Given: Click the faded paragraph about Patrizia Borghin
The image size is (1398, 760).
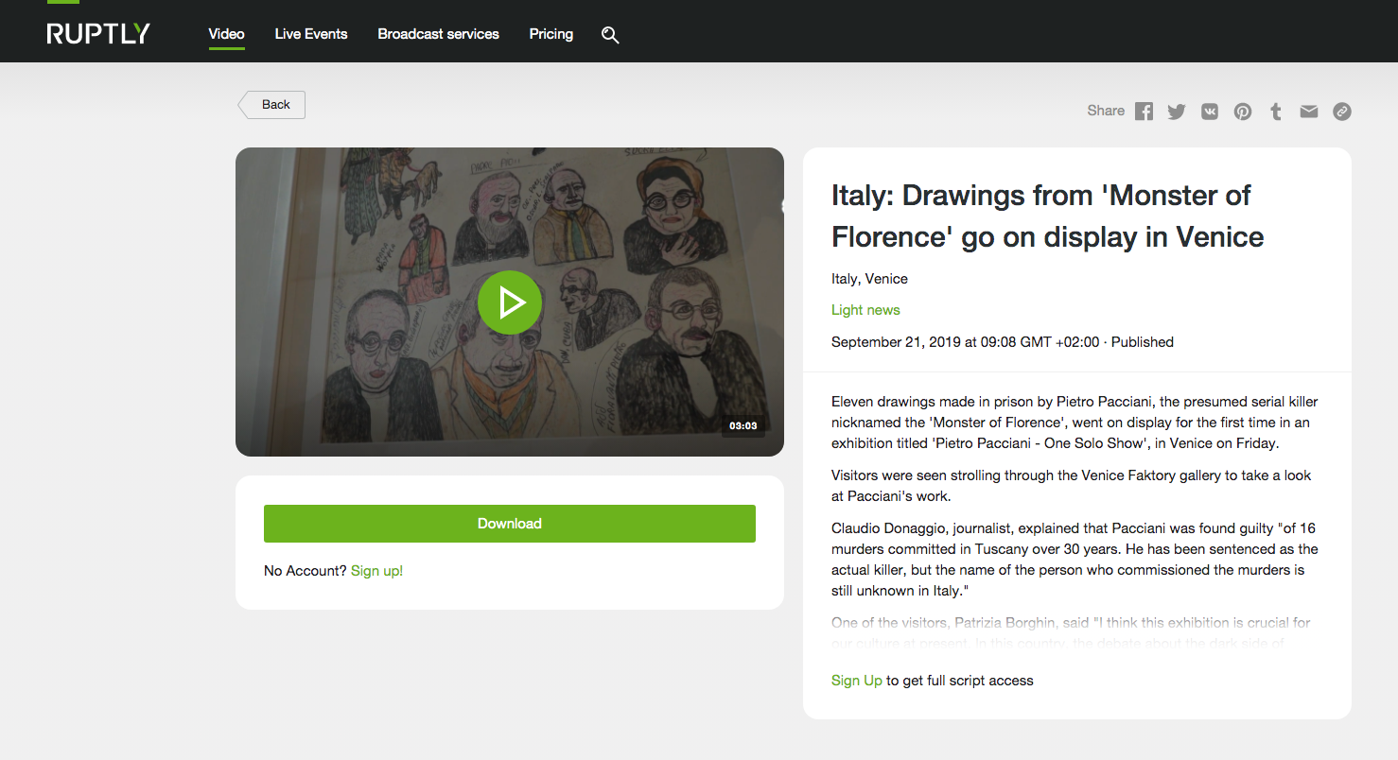Looking at the screenshot, I should [1071, 633].
